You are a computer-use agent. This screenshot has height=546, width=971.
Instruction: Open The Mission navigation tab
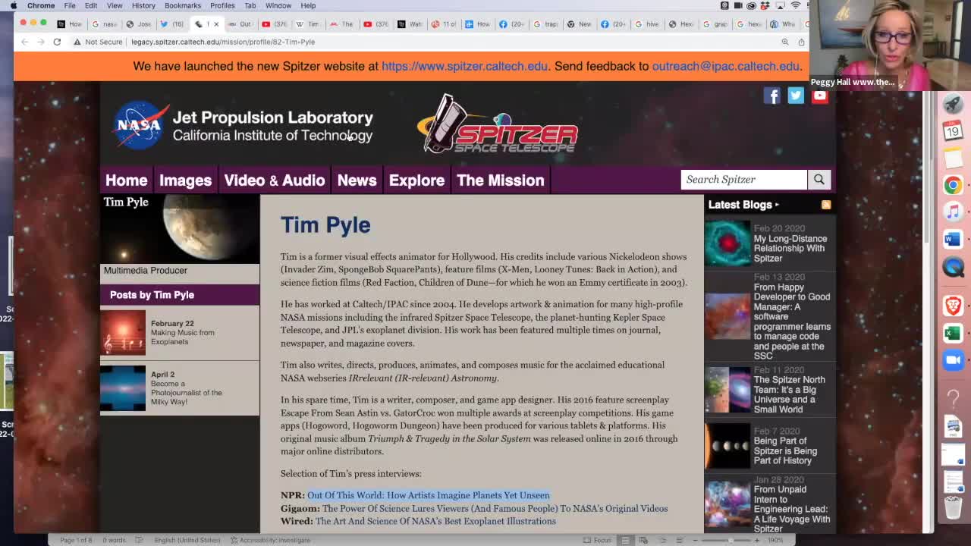tap(501, 180)
